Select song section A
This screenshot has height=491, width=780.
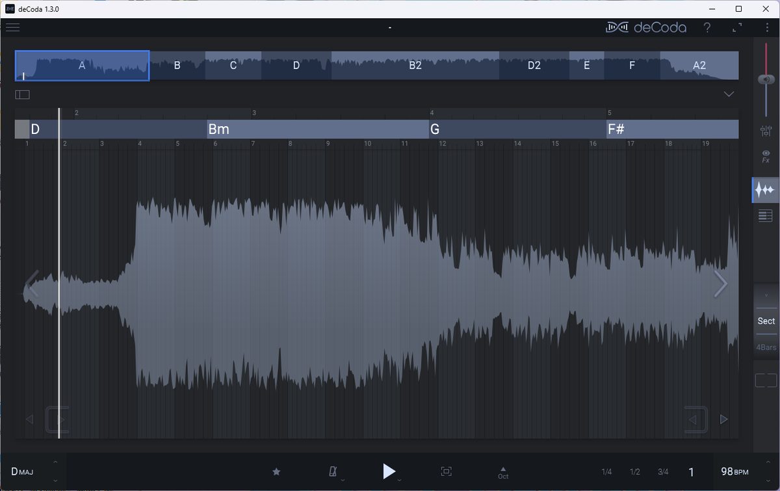(x=83, y=66)
